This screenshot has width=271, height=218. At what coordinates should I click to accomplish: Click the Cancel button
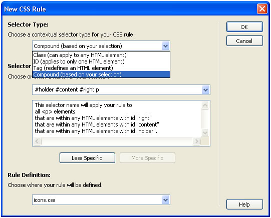244,41
